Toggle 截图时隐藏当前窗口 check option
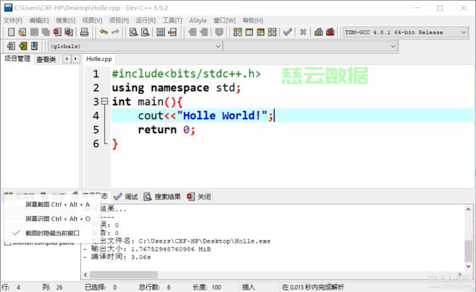 tap(52, 233)
